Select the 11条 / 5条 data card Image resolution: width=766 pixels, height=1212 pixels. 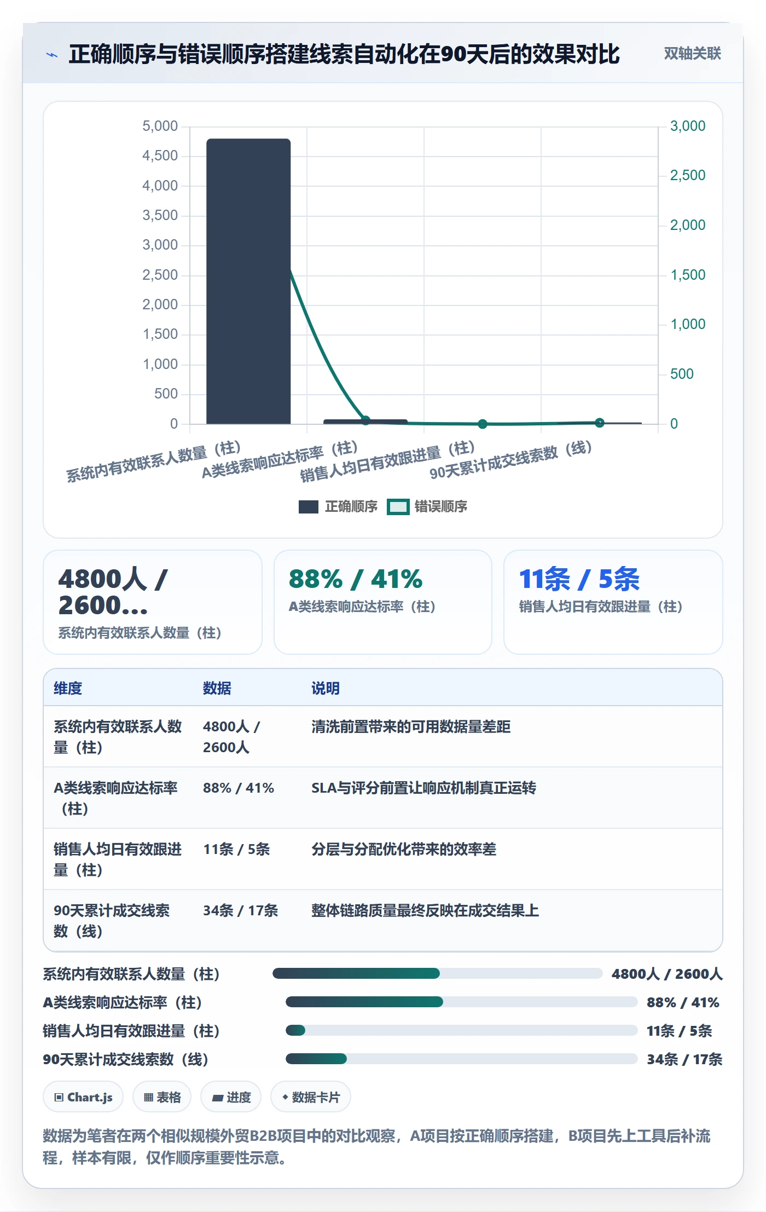[x=613, y=602]
